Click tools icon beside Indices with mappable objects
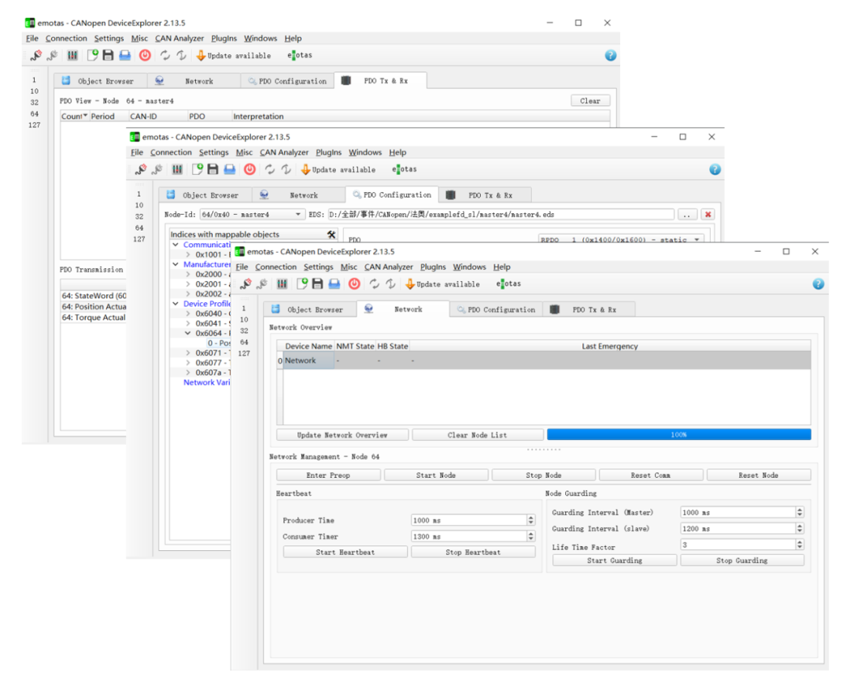The image size is (850, 691). pyautogui.click(x=331, y=234)
